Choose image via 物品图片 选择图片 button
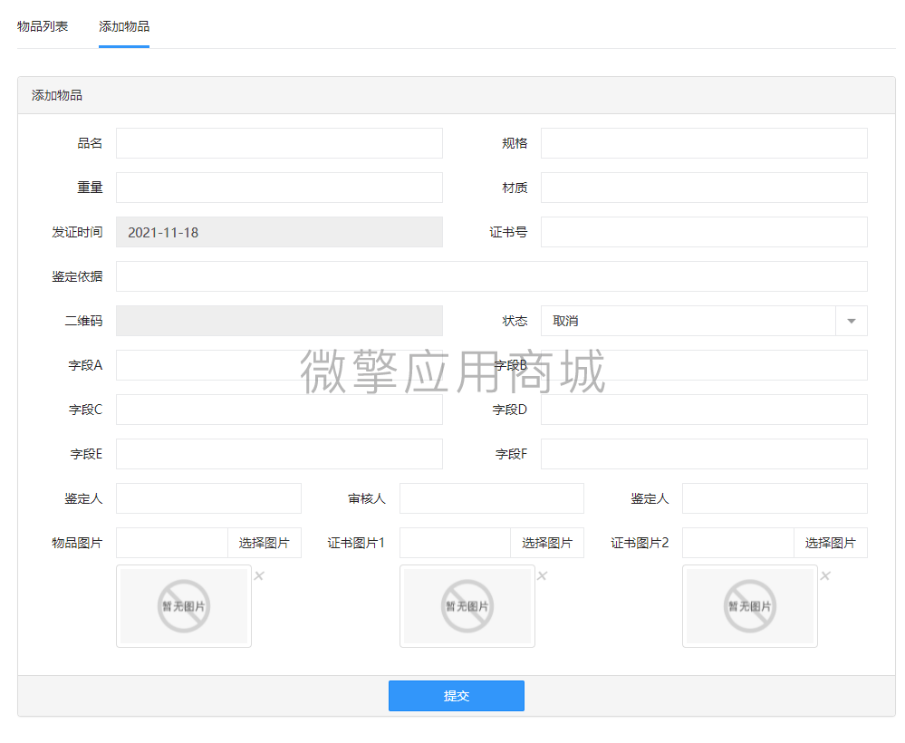 265,544
